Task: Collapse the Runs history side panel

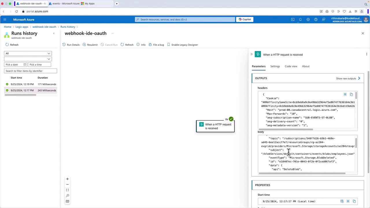Action: pos(54,34)
